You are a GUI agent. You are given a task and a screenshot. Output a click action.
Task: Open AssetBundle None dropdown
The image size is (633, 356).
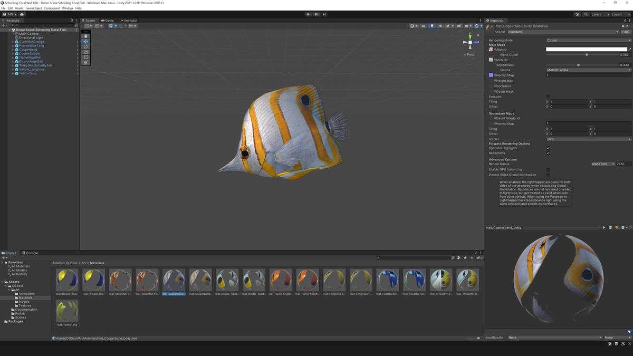pos(554,338)
